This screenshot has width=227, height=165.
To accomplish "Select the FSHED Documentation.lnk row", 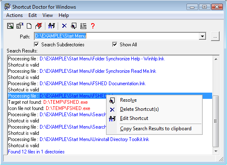I will point(110,84).
